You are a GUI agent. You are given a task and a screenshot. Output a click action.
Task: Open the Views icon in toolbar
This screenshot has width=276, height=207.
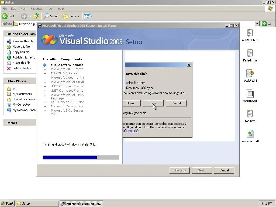coord(87,16)
